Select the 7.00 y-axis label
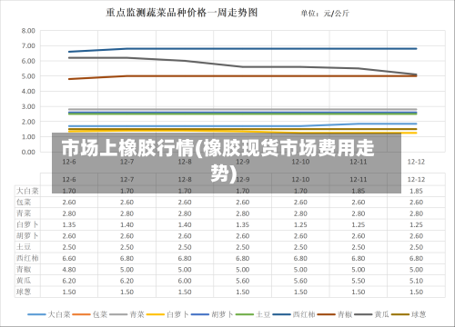The width and height of the screenshot is (455, 327). click(28, 45)
